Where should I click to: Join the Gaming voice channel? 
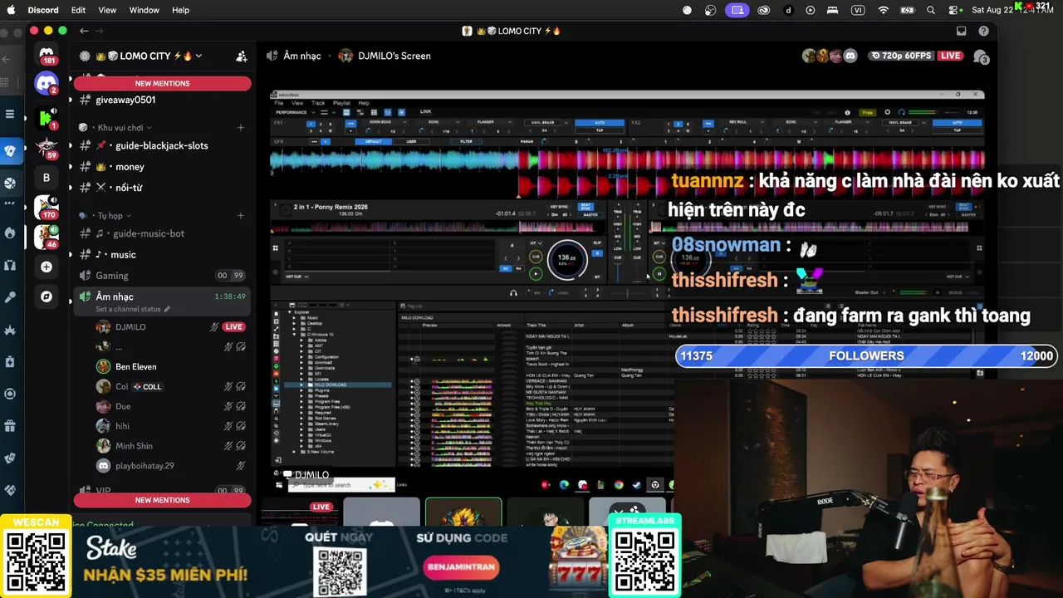pyautogui.click(x=162, y=276)
